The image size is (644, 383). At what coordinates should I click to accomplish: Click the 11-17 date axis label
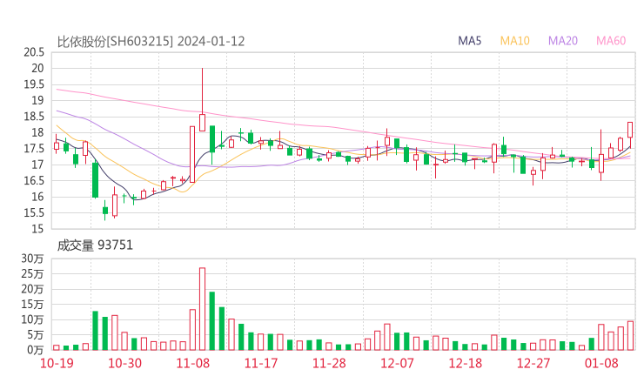pyautogui.click(x=261, y=363)
